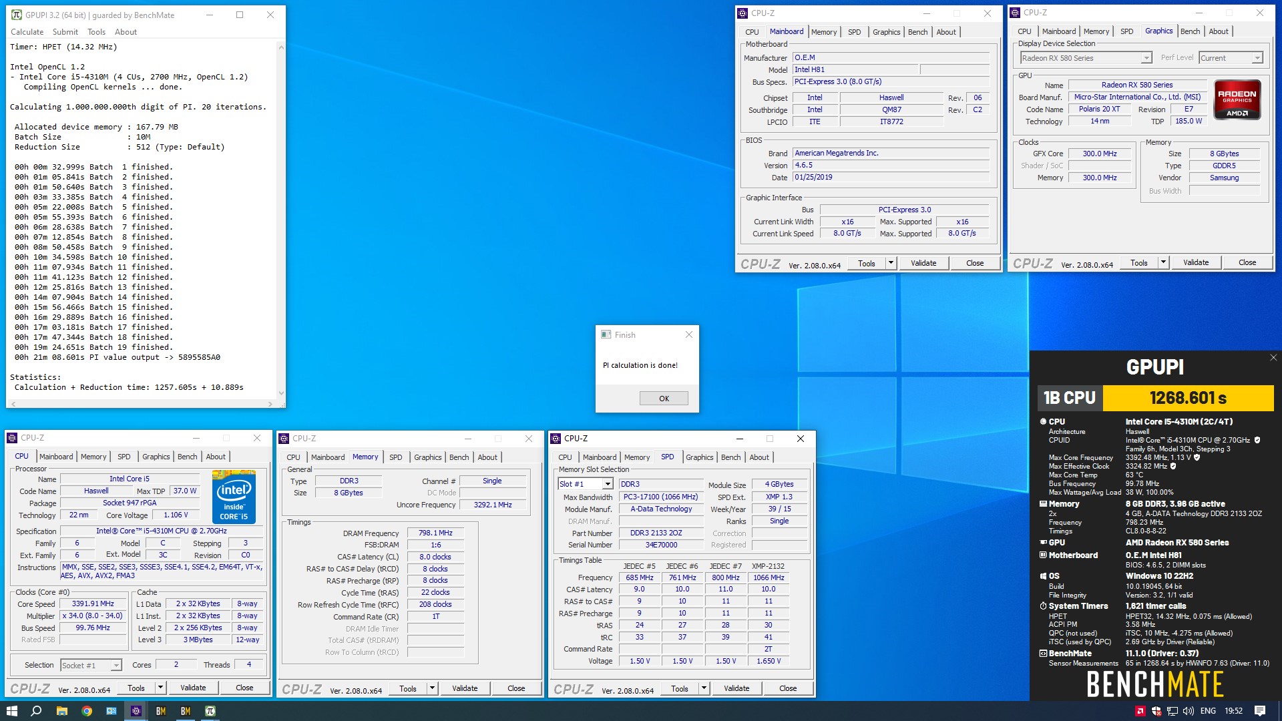
Task: Click the CPU-Z SPD window title icon
Action: pyautogui.click(x=555, y=439)
